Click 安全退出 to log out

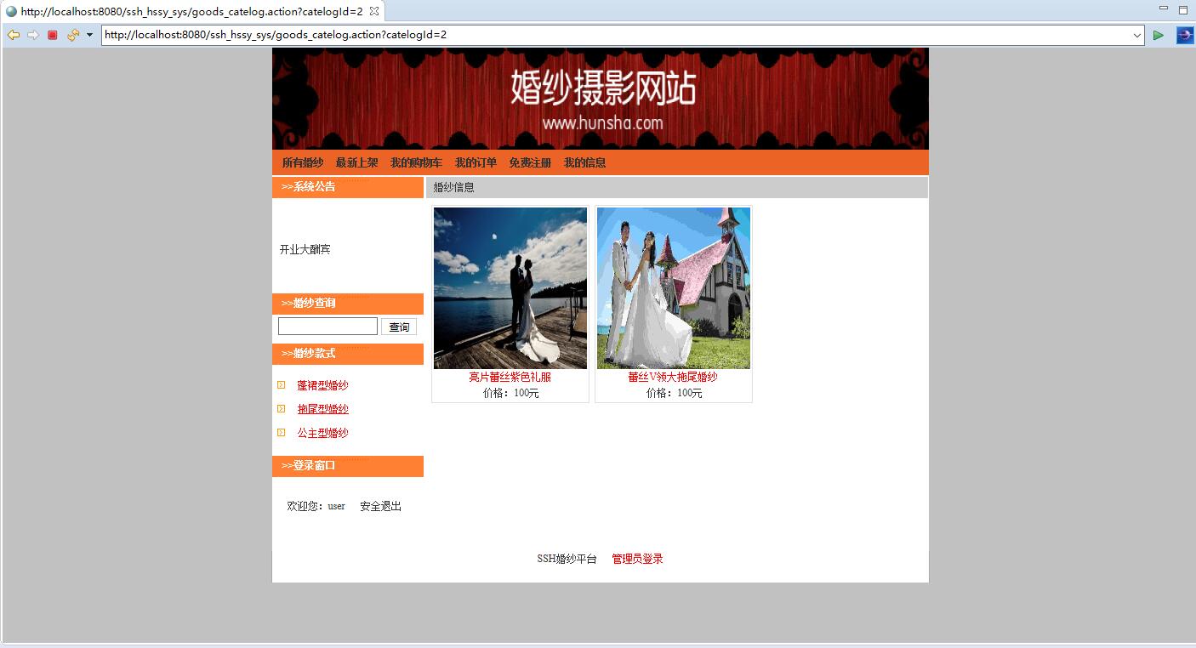tap(379, 505)
